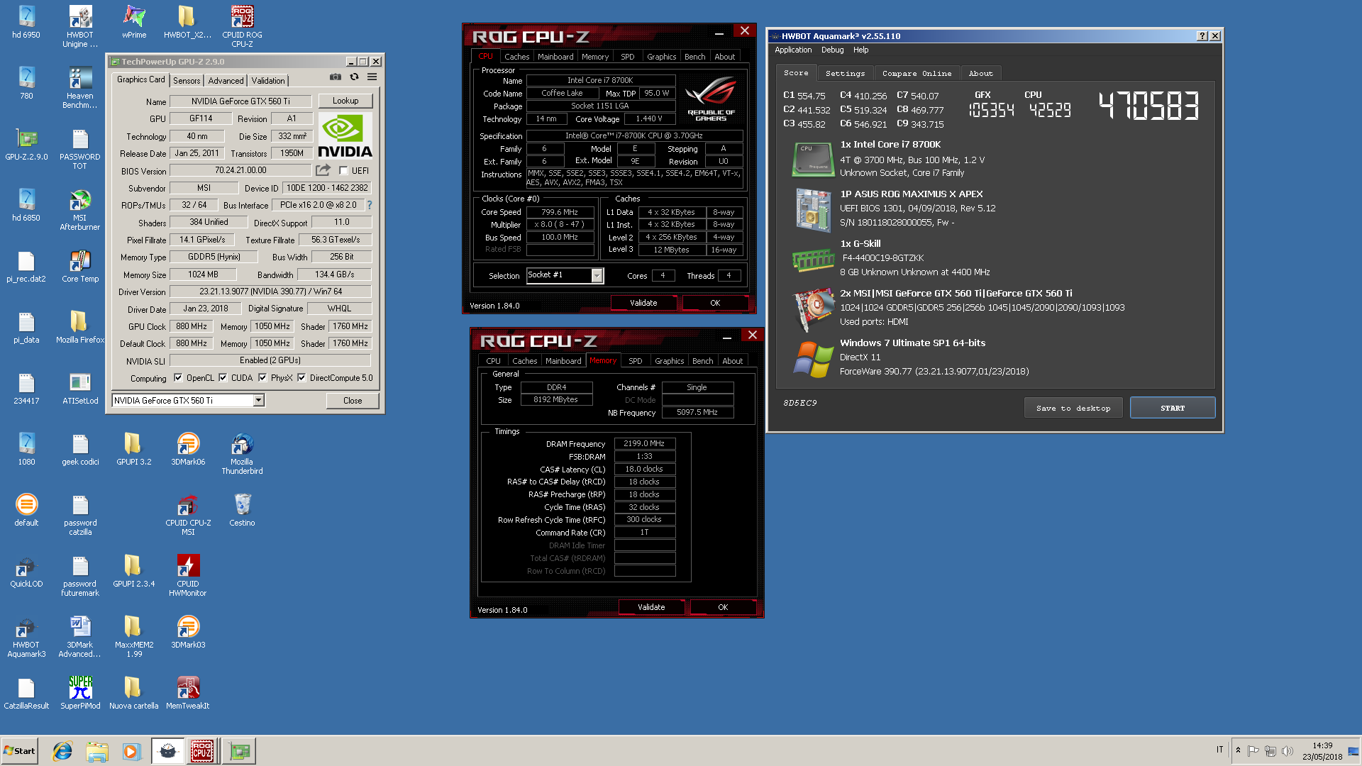Click Validate in top CPU-Z window
The width and height of the screenshot is (1362, 766).
643,303
